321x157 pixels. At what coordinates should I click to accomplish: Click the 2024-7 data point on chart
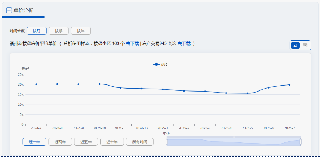[36, 84]
